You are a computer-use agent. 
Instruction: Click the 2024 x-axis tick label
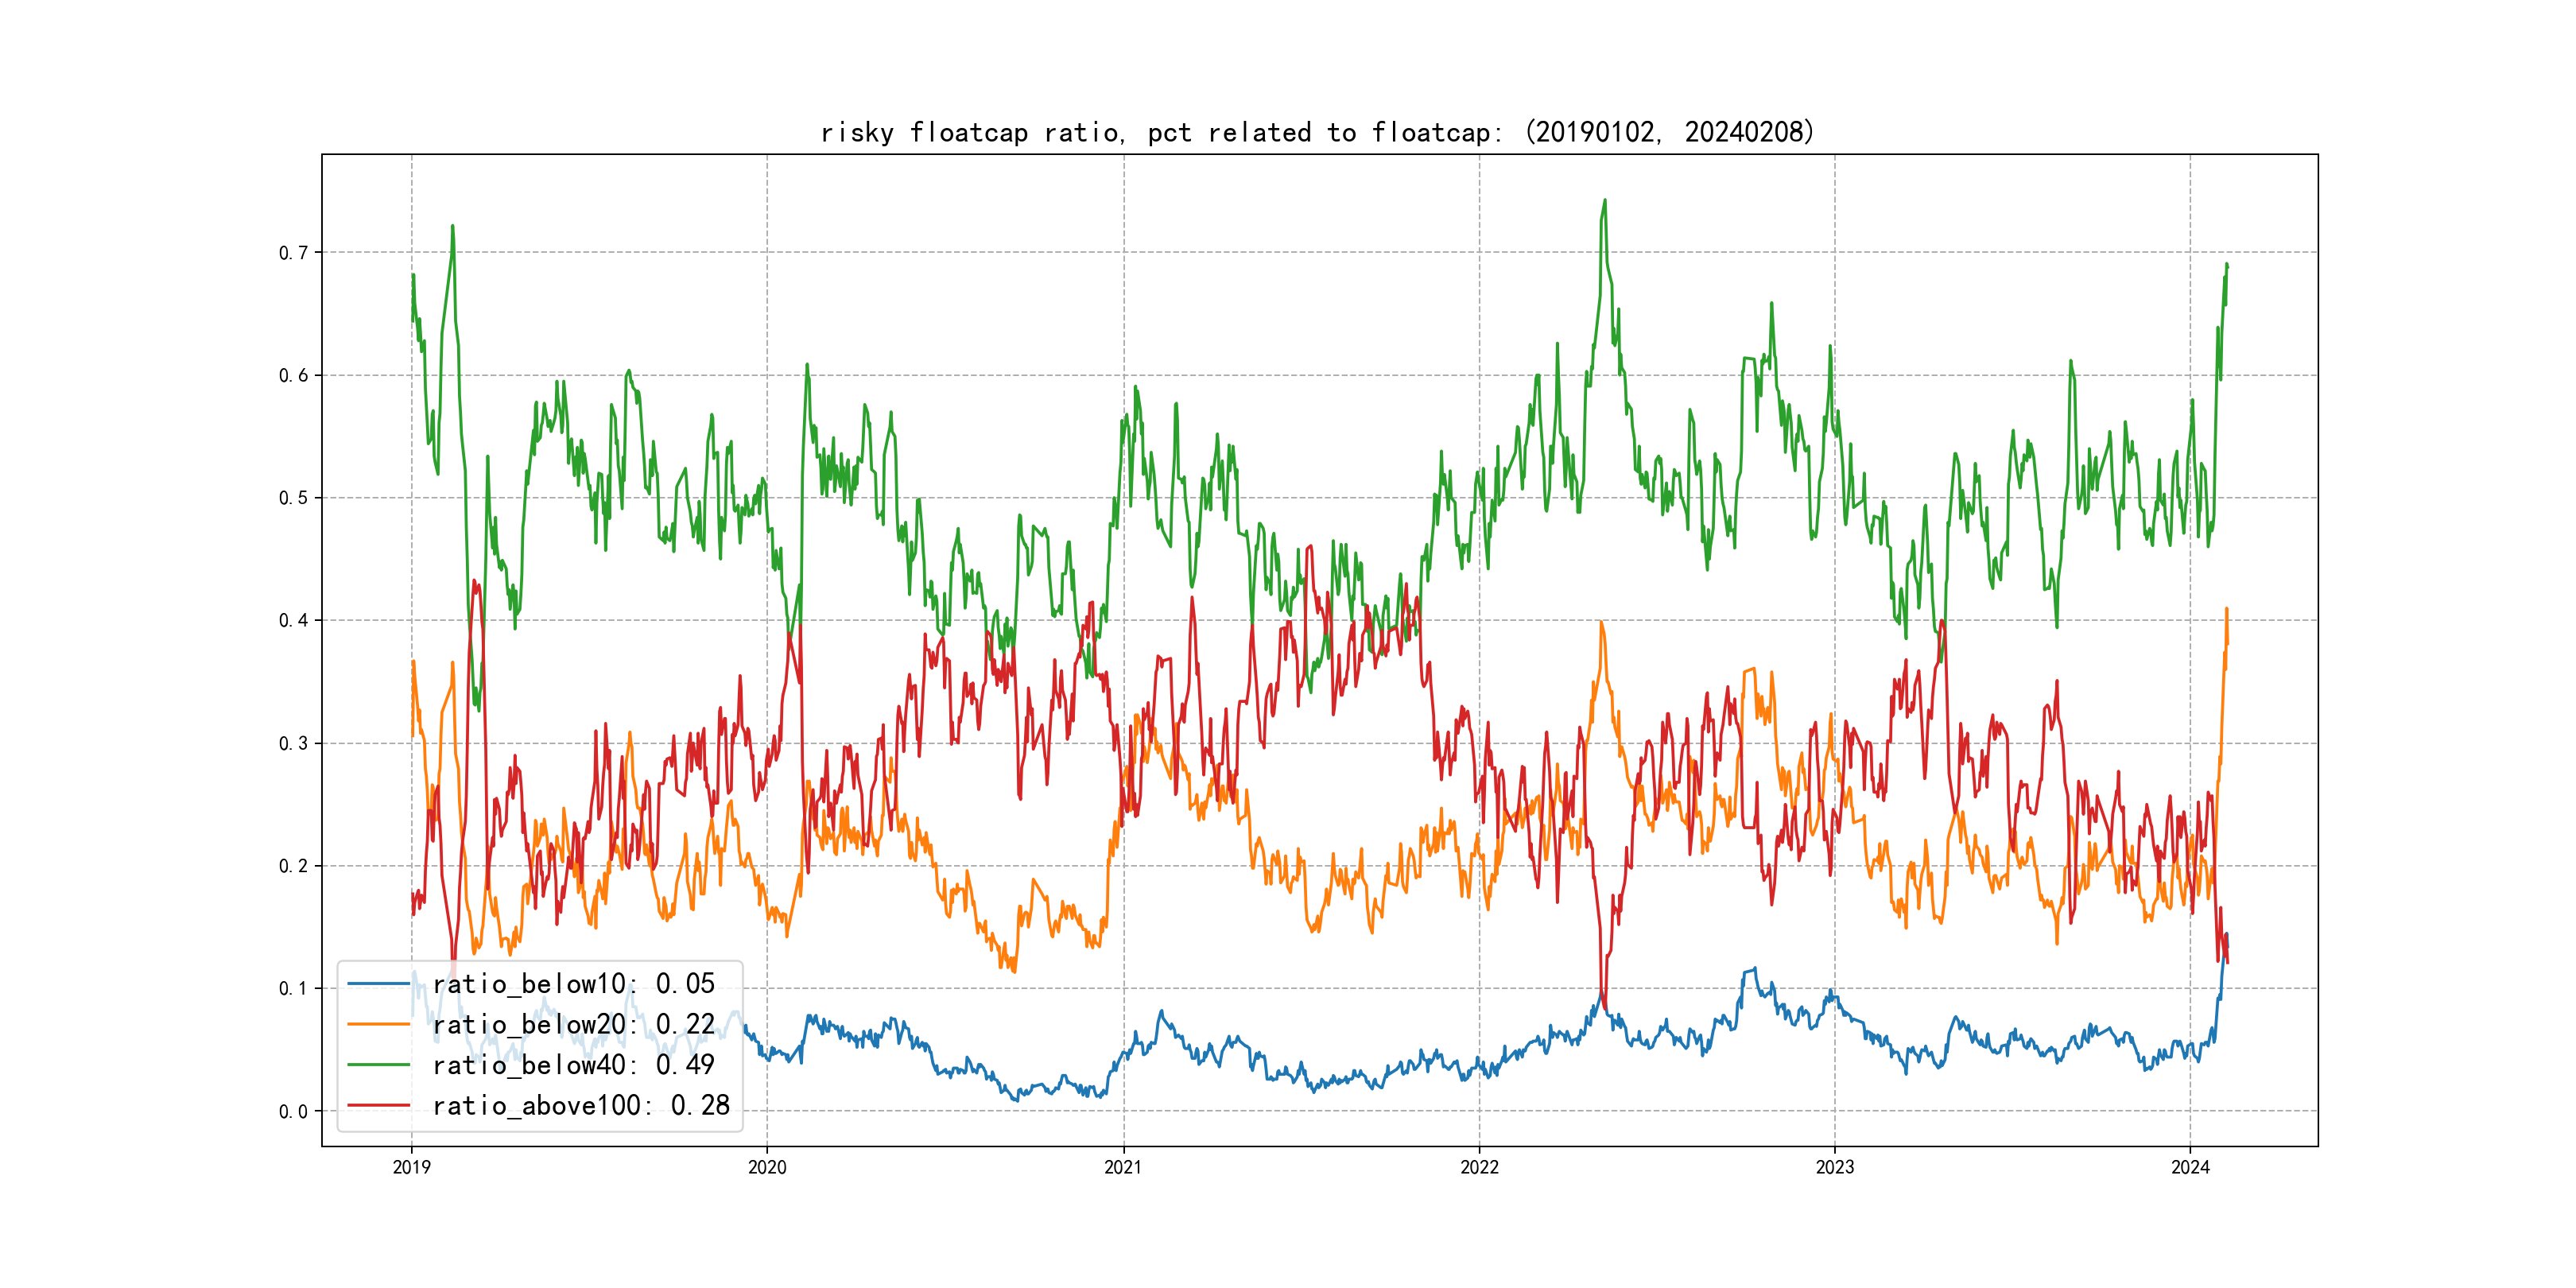click(2190, 1167)
